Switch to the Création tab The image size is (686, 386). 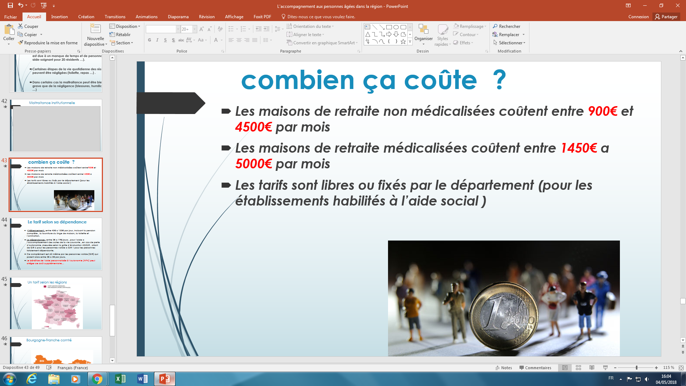click(x=86, y=17)
